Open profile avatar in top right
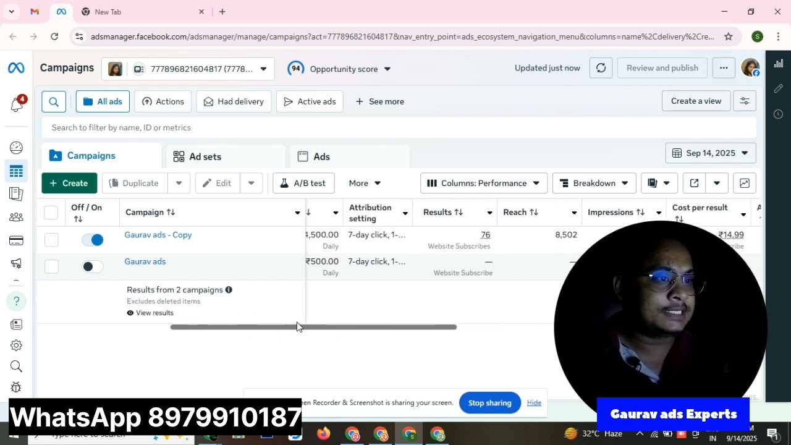This screenshot has height=445, width=791. (750, 68)
